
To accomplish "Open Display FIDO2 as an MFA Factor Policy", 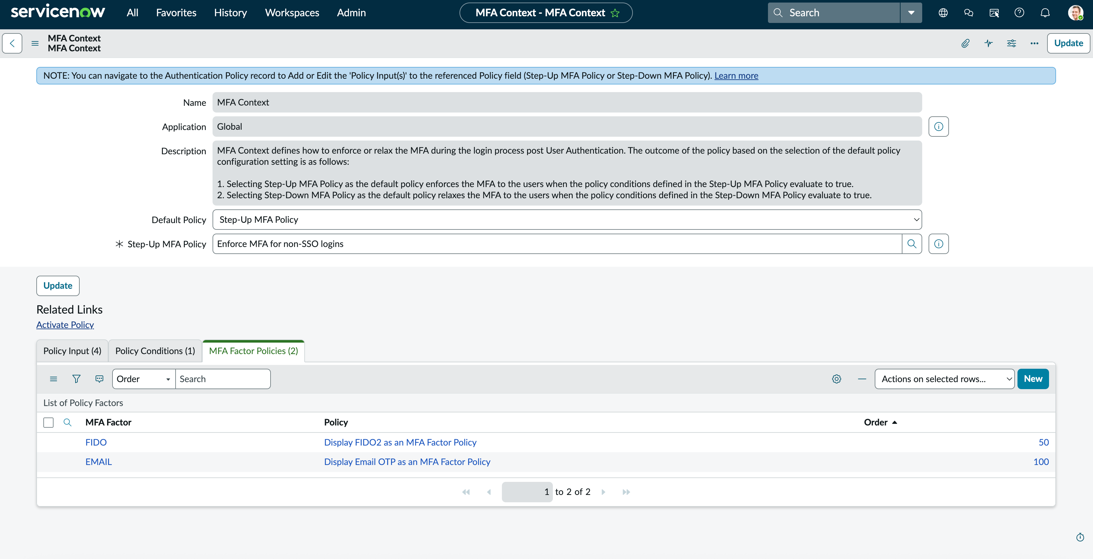I will pyautogui.click(x=400, y=442).
